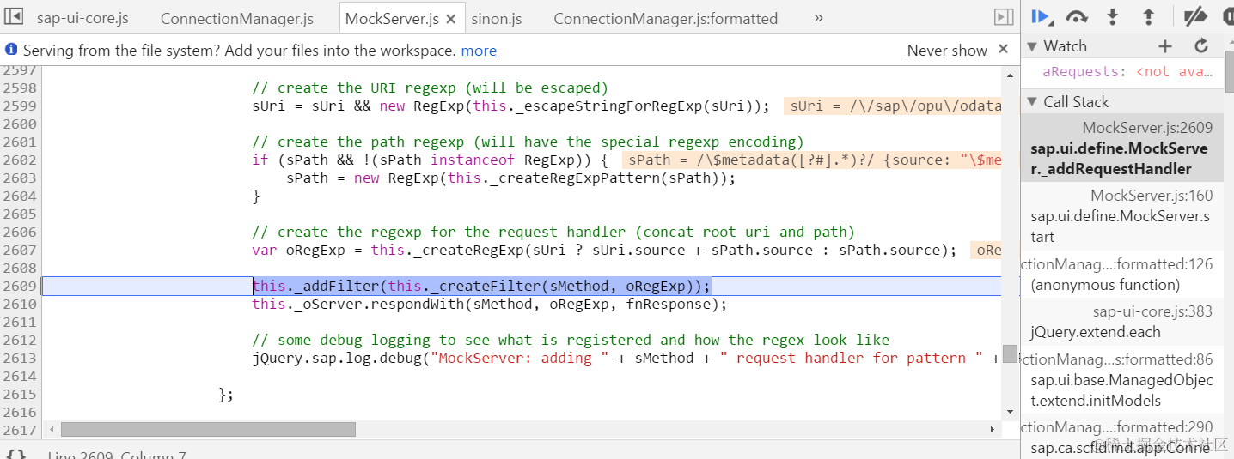1234x459 pixels.
Task: Click the MockServer.js:2609 location label
Action: [x=1147, y=128]
